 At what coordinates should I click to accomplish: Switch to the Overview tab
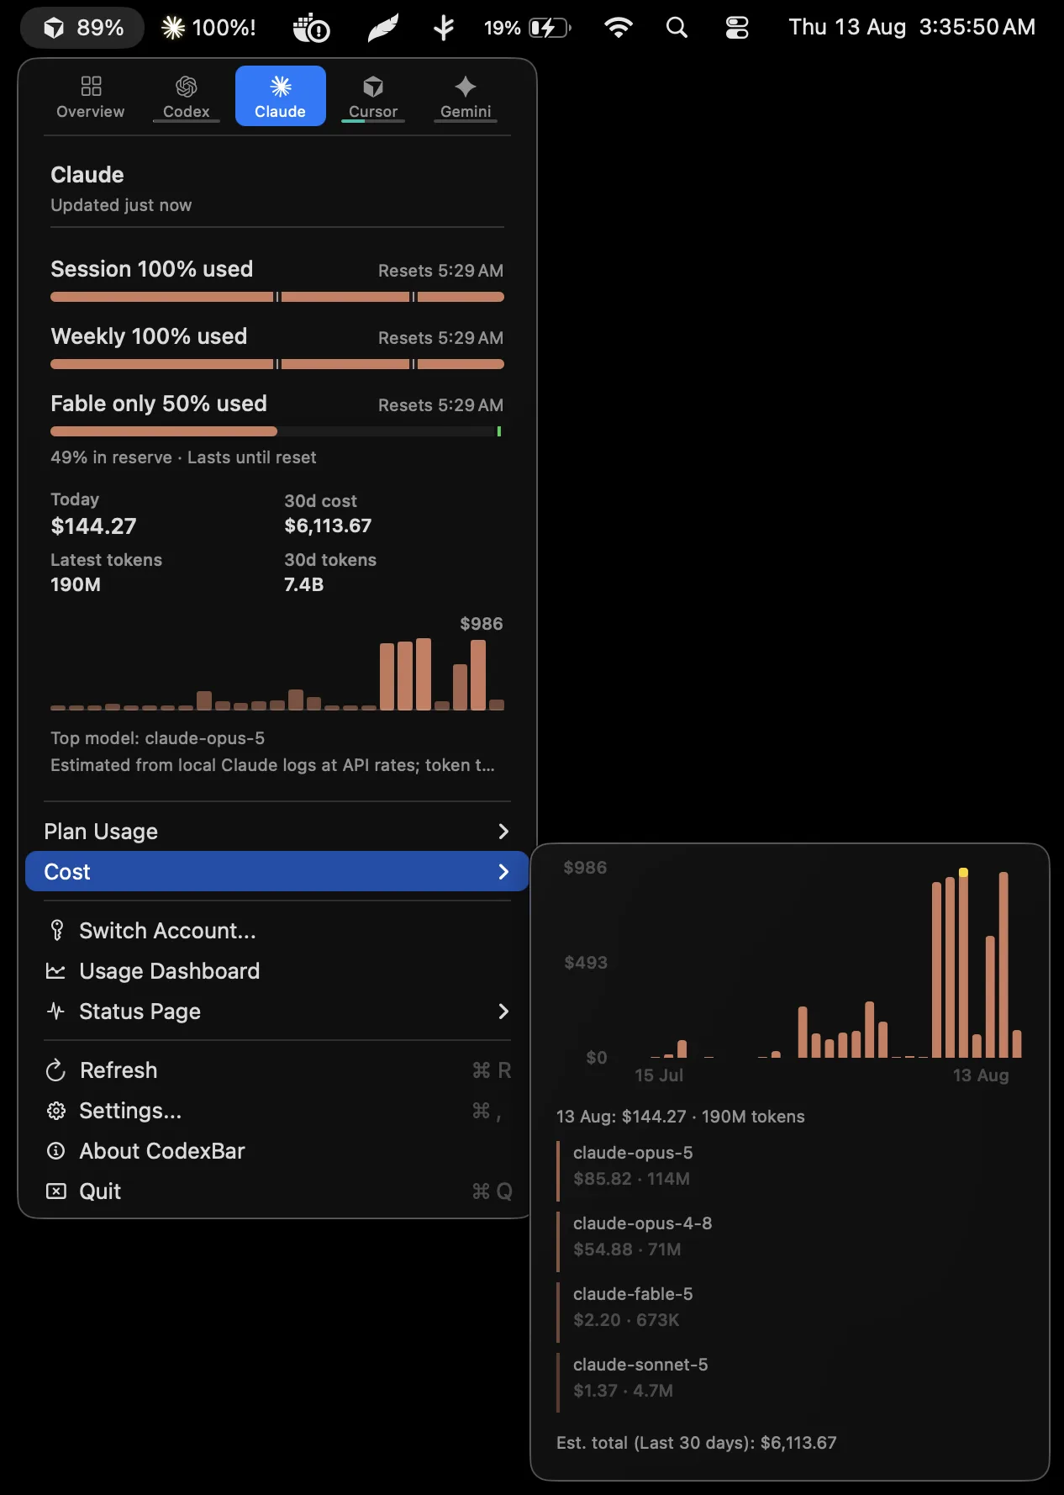click(90, 97)
